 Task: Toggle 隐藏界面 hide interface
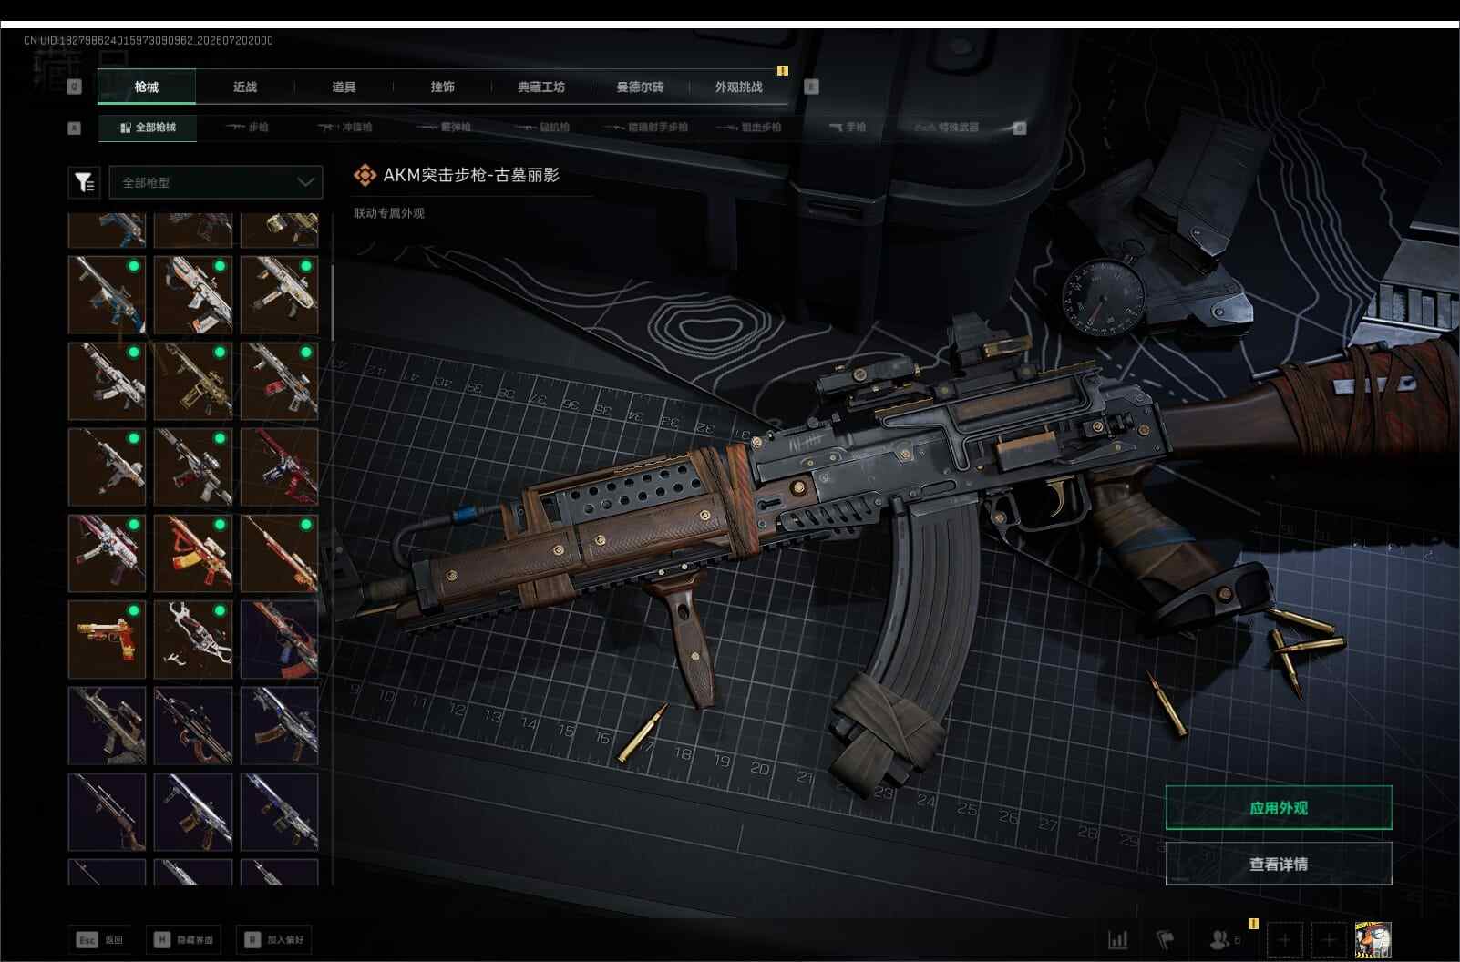(x=185, y=940)
